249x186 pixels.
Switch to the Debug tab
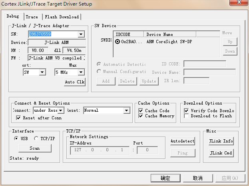tap(13, 16)
